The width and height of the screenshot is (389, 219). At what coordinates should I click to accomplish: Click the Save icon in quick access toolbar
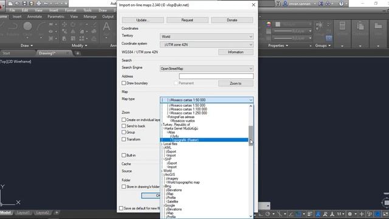pyautogui.click(x=24, y=4)
